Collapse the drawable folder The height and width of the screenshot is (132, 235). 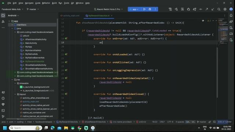pos(15,83)
